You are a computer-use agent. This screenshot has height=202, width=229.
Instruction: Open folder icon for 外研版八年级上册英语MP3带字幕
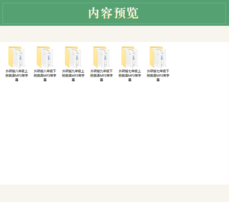point(16,57)
